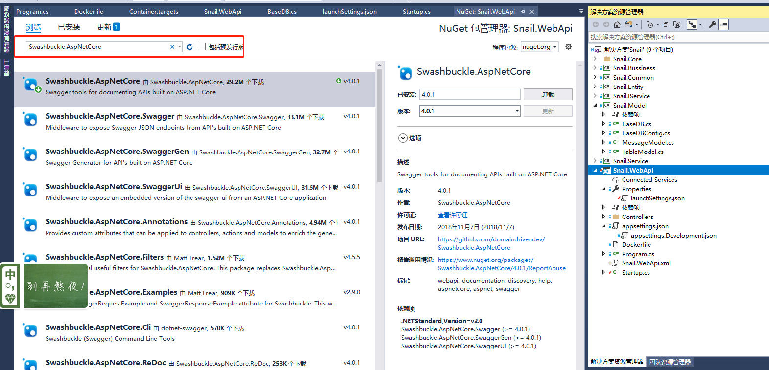This screenshot has height=370, width=769.
Task: Open the view license link
Action: point(453,215)
